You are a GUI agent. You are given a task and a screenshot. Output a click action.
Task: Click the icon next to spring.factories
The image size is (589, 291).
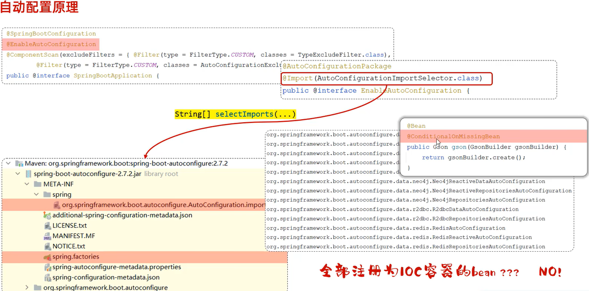[x=47, y=257]
